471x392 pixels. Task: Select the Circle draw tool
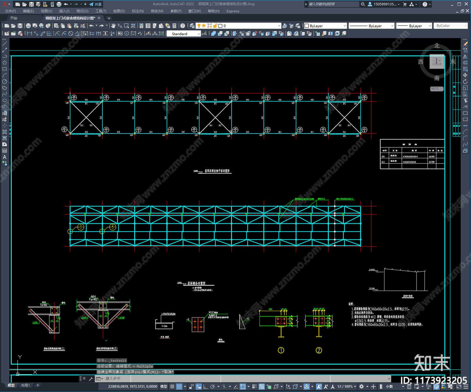point(4,81)
